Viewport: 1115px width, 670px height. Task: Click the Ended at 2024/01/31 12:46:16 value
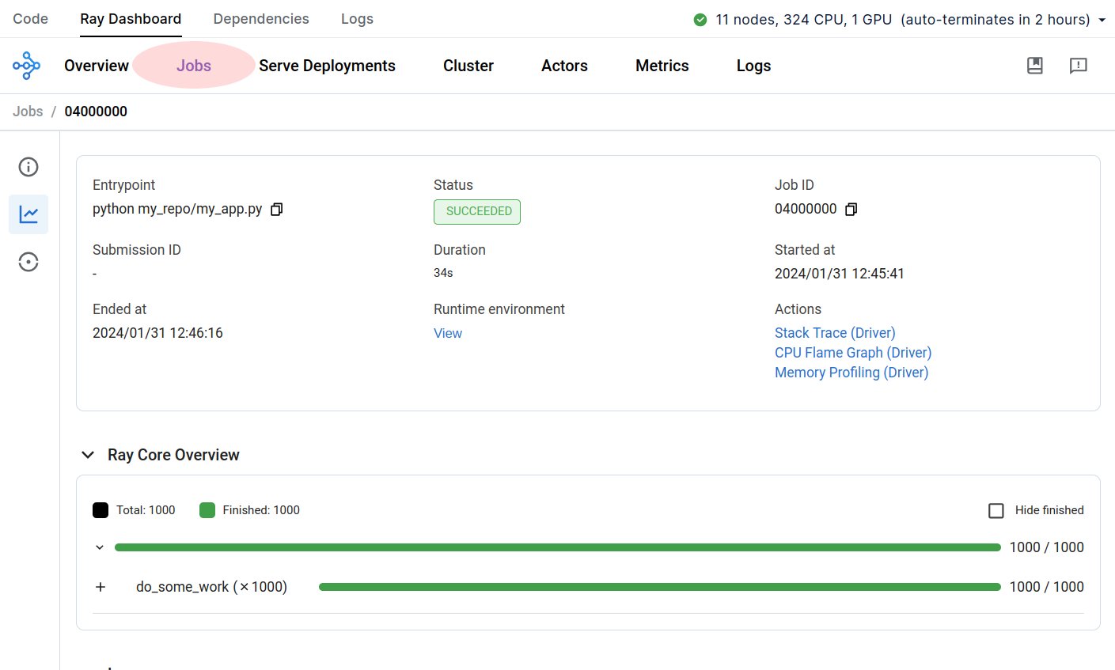pyautogui.click(x=157, y=333)
